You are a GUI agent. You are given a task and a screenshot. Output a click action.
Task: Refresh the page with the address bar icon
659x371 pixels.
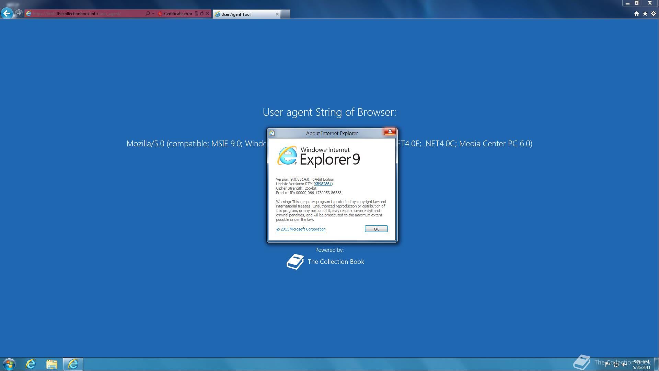(202, 14)
